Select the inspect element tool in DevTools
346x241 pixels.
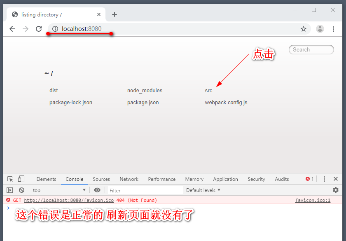click(x=10, y=179)
